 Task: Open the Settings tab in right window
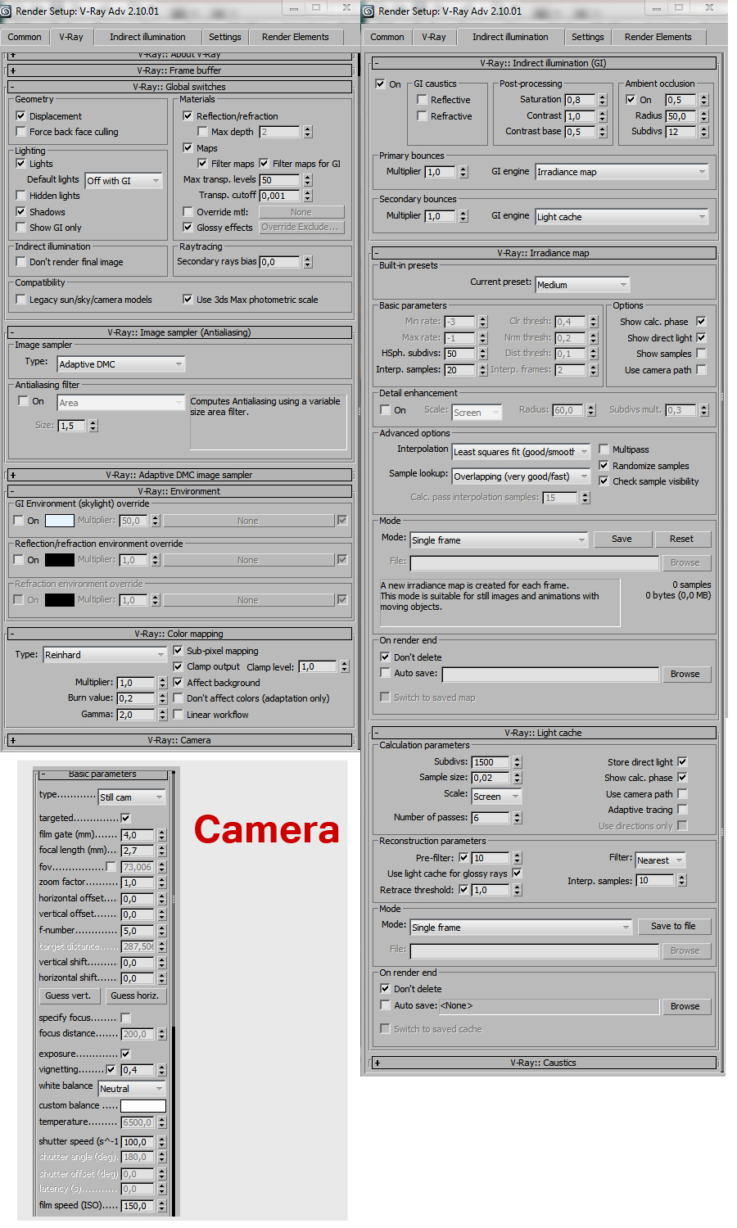point(587,37)
